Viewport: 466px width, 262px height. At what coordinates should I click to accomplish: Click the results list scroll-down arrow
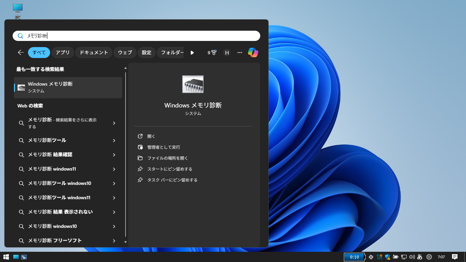click(x=126, y=242)
